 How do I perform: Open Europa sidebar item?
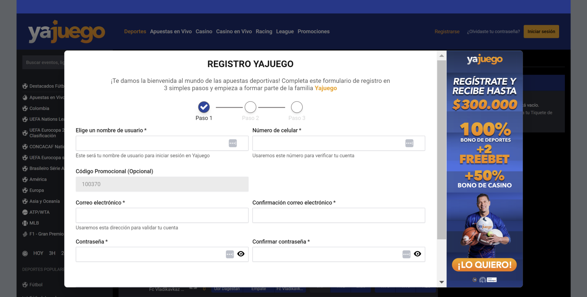(37, 190)
